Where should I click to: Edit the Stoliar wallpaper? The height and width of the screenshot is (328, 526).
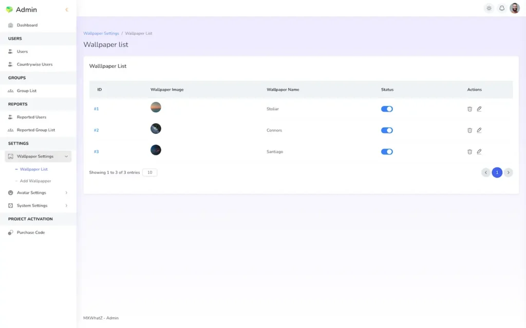pyautogui.click(x=479, y=109)
